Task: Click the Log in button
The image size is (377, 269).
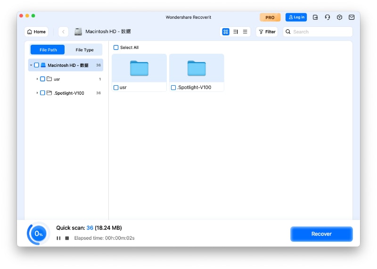Action: point(296,17)
